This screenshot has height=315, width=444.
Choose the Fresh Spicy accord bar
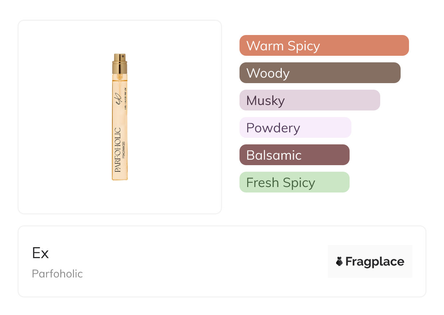(294, 182)
